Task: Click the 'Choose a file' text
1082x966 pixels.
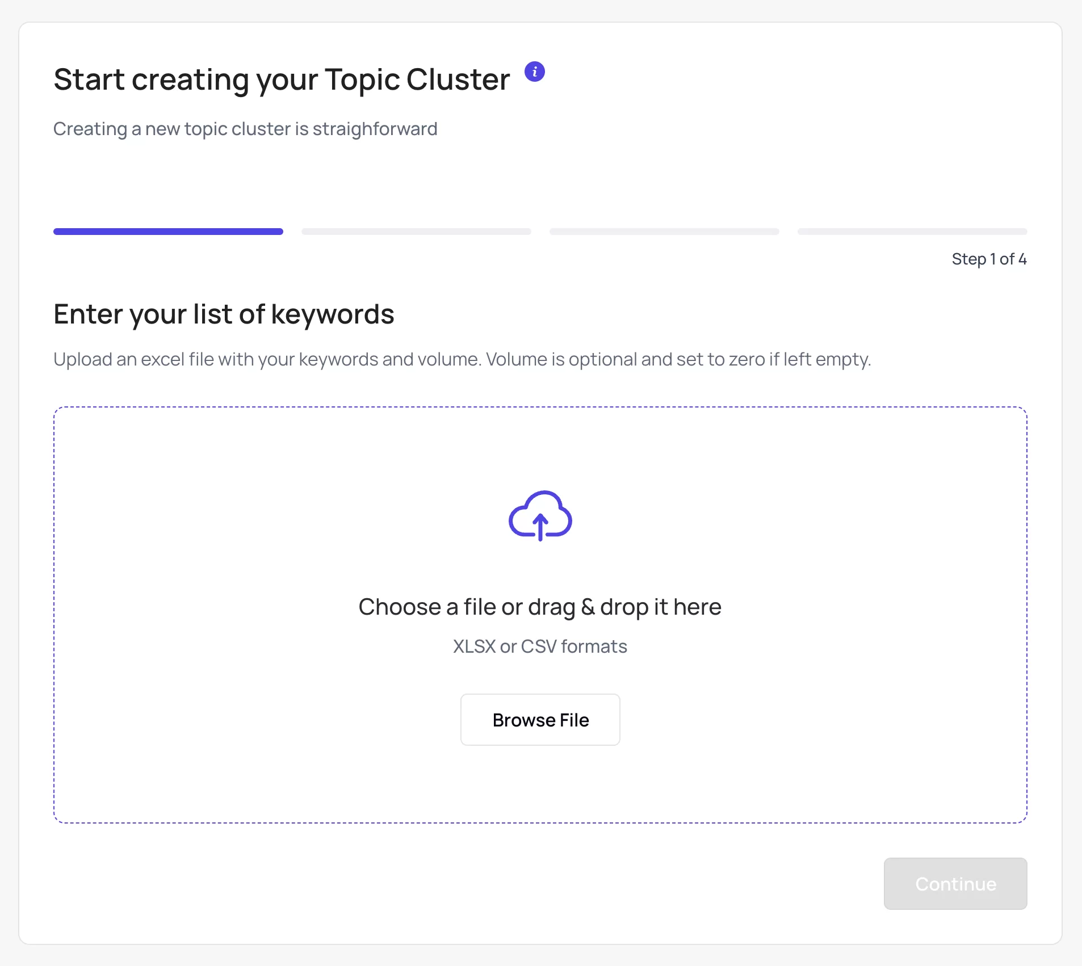Action: (x=429, y=607)
